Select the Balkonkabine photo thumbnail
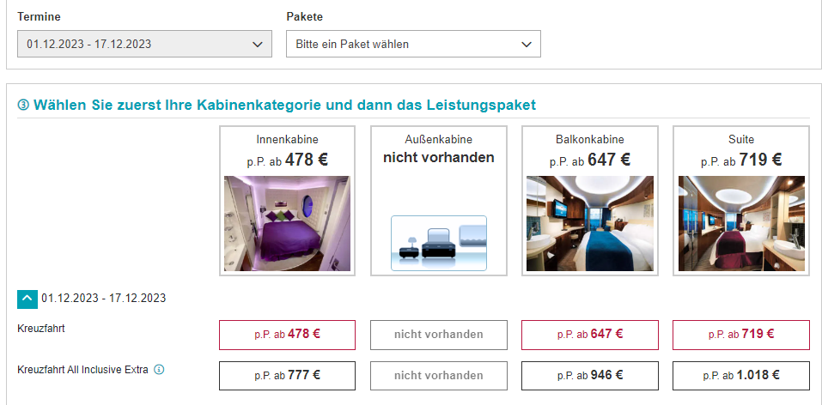This screenshot has width=822, height=405. 590,223
